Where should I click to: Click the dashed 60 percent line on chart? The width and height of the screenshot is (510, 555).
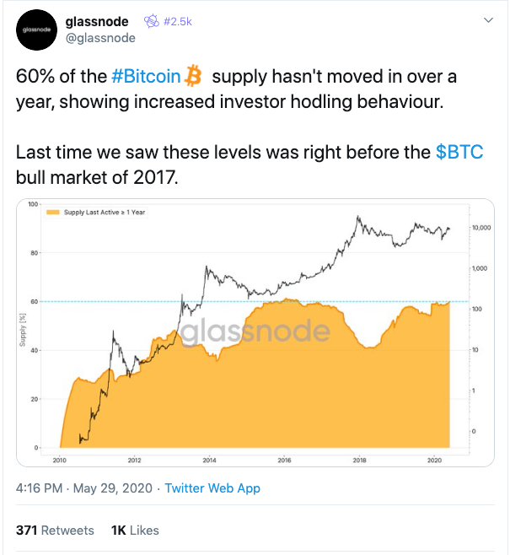[255, 302]
